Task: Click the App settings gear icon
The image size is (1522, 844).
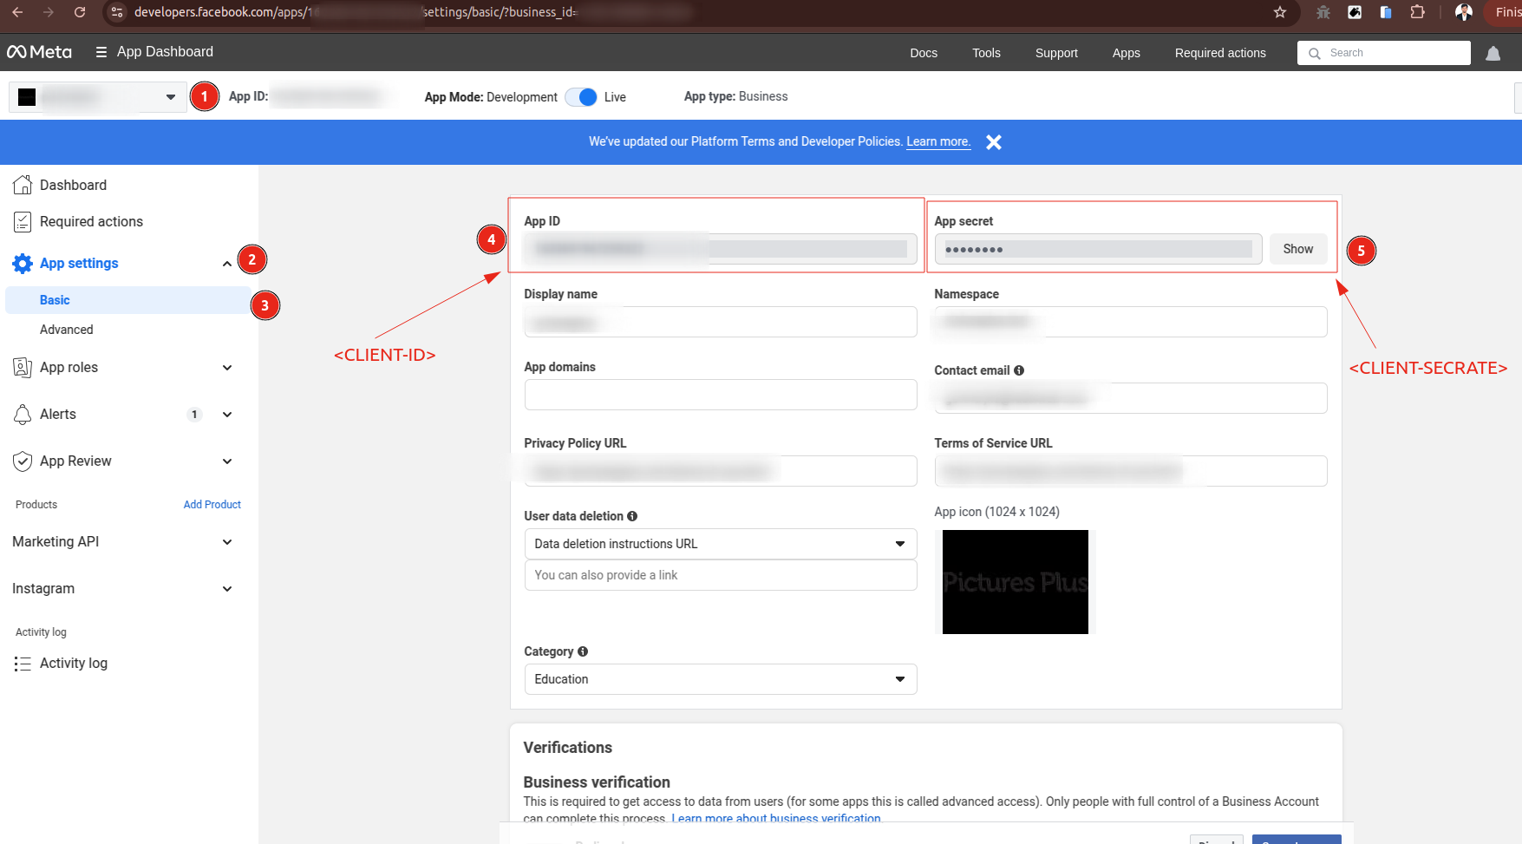Action: 23,264
